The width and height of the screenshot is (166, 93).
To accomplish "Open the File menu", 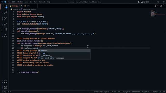I will tap(9, 2).
